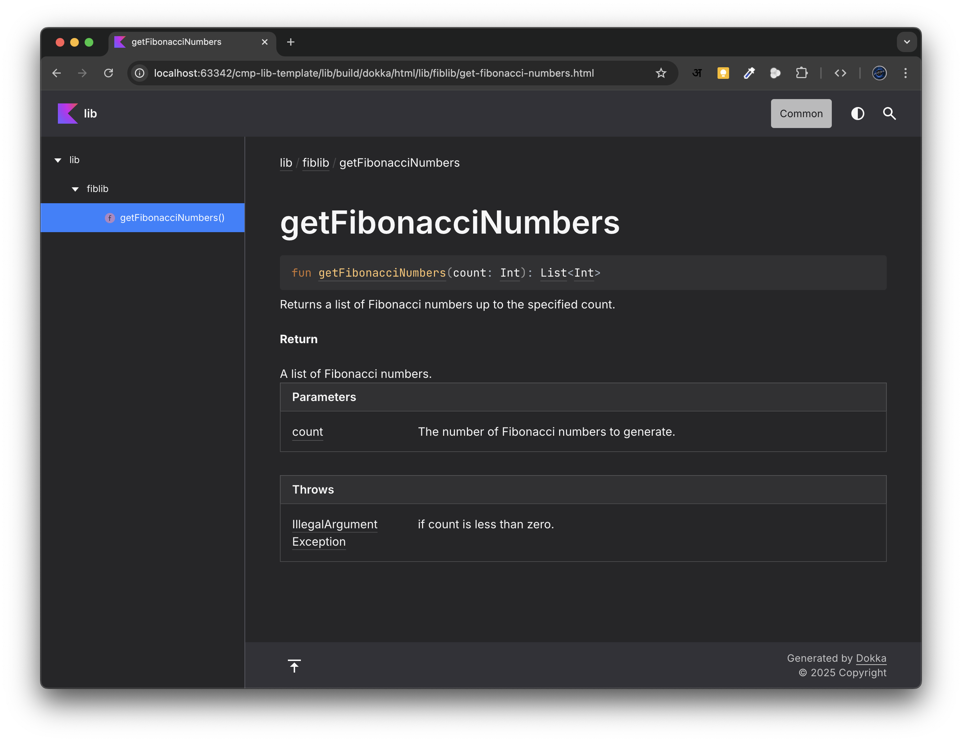
Task: Open the Chrome extensions puzzle icon
Action: 802,73
